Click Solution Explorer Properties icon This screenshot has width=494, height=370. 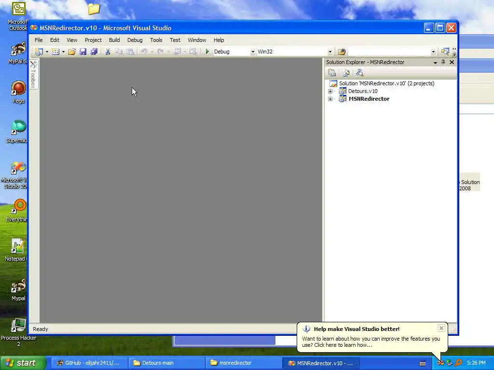pos(332,73)
